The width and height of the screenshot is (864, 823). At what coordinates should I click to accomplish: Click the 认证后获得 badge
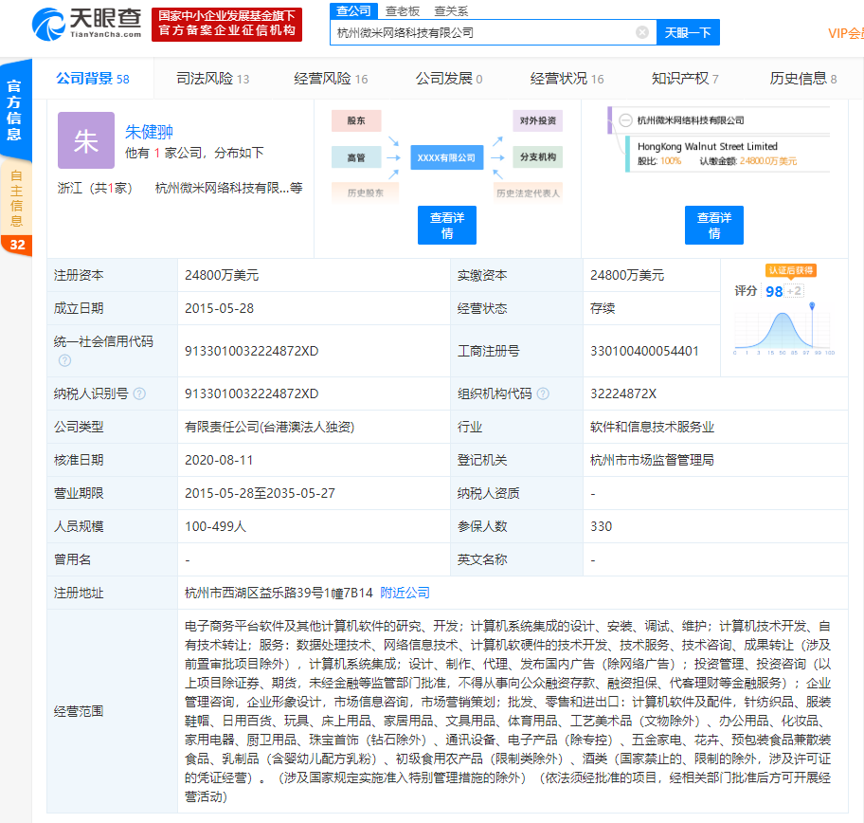pos(791,270)
